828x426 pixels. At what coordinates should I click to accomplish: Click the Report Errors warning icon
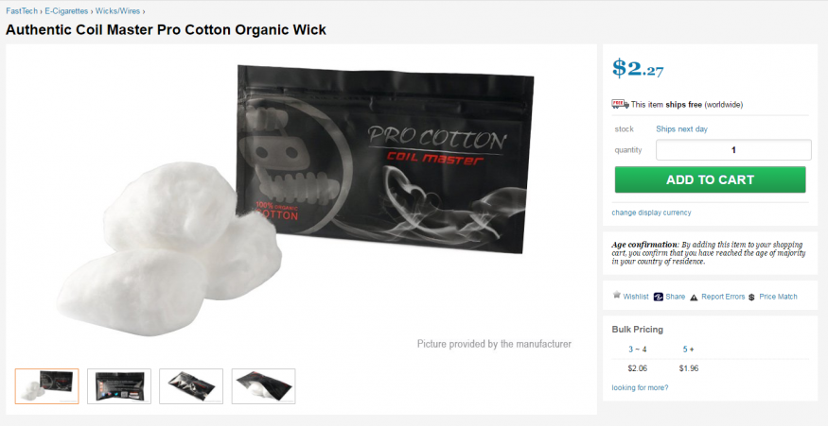pos(694,298)
